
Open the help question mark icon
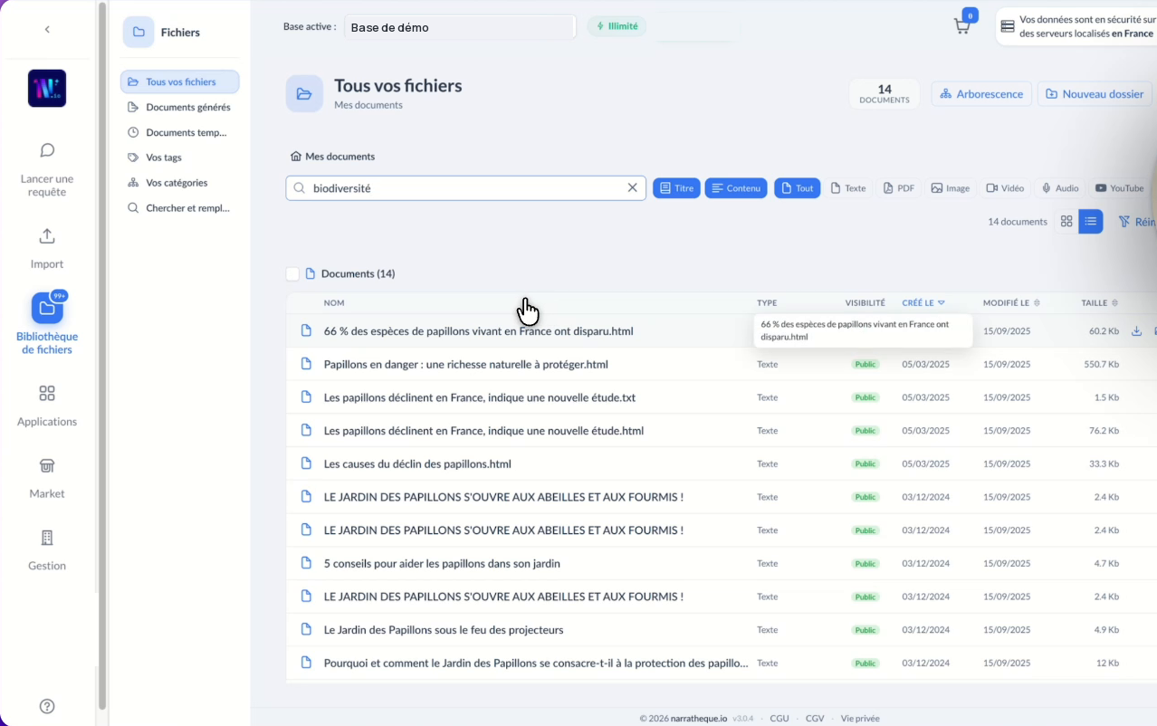pyautogui.click(x=47, y=706)
